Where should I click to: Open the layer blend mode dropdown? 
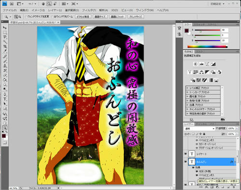(199, 129)
